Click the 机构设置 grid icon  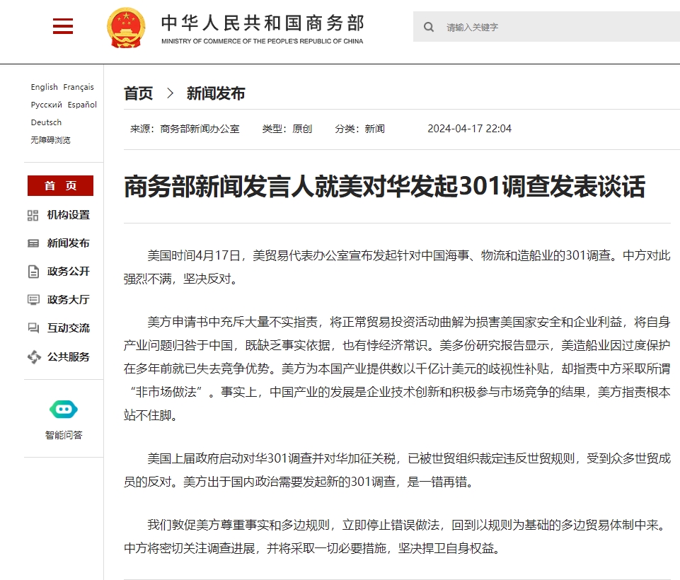pyautogui.click(x=33, y=215)
